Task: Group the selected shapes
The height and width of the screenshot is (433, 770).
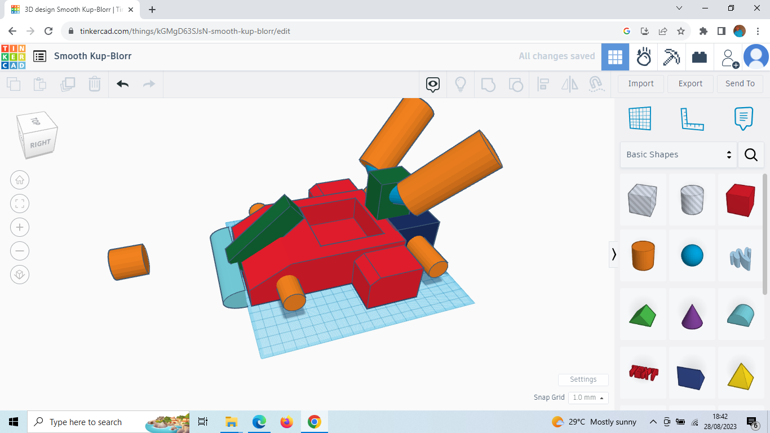Action: tap(488, 83)
